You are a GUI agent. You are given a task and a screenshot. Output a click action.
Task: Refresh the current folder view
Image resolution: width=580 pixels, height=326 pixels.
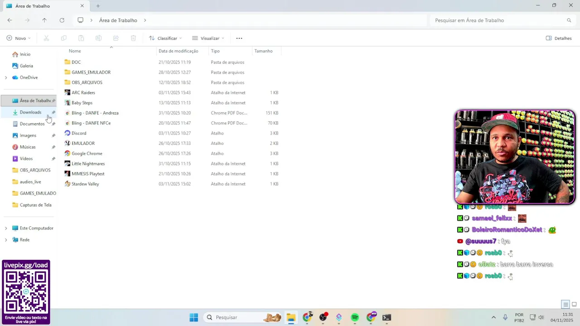[62, 20]
